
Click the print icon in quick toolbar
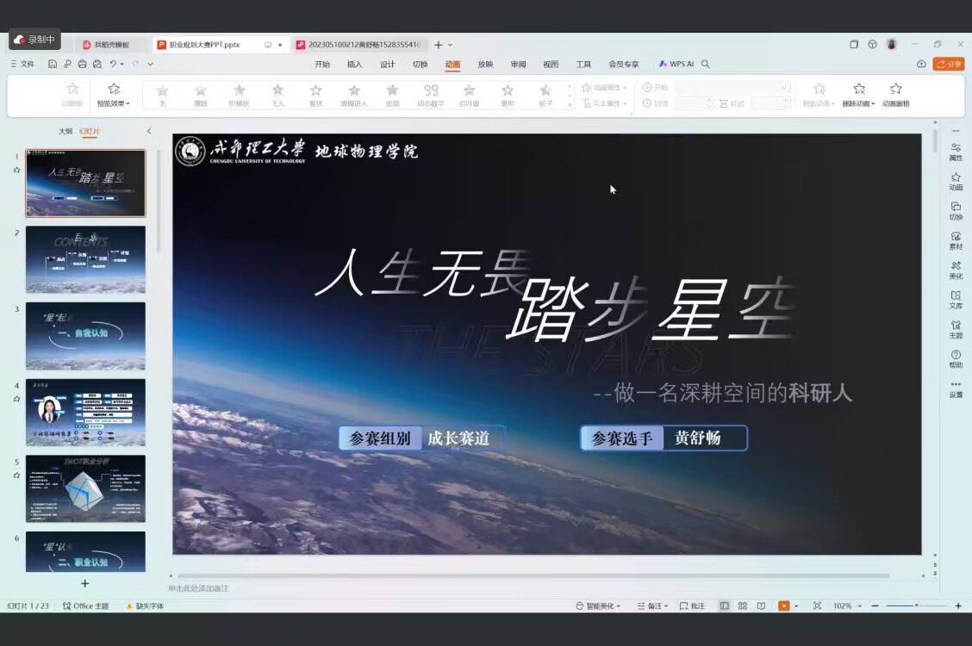click(x=82, y=64)
